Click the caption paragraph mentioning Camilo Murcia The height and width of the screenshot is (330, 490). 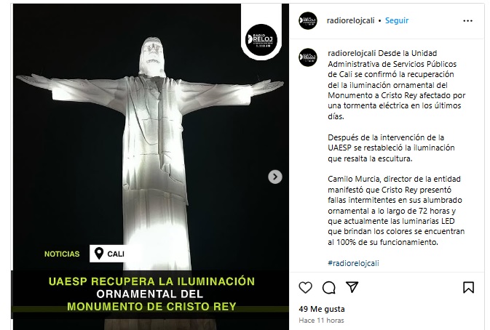tap(396, 211)
